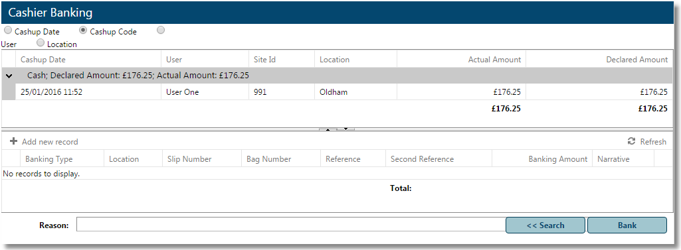The width and height of the screenshot is (681, 250).
Task: Click the Bank button
Action: point(627,225)
